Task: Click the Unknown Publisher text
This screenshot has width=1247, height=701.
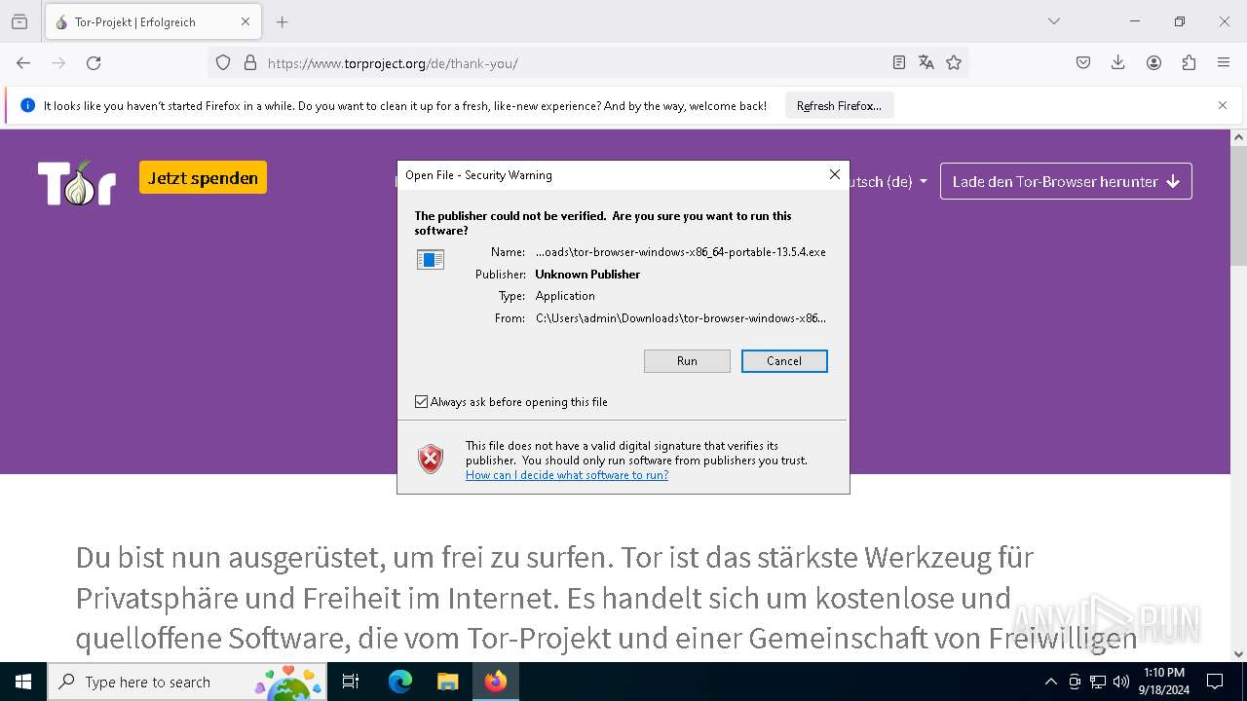Action: click(x=587, y=275)
